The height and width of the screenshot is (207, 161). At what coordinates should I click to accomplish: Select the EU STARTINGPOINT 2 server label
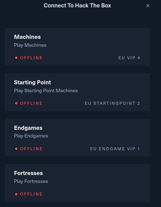112,103
